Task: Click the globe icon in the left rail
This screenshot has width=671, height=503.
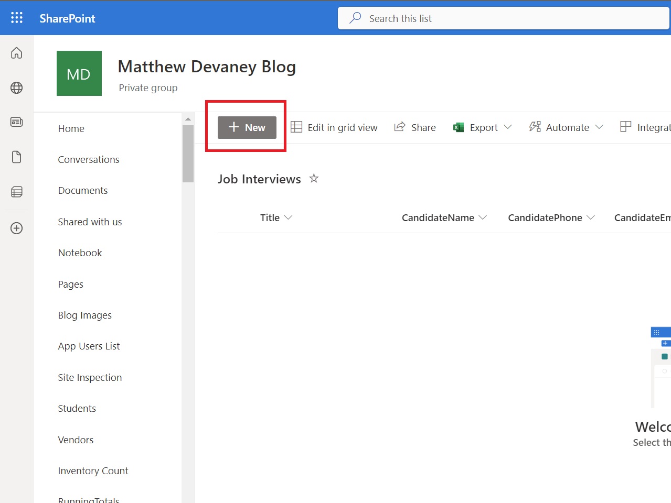Action: [x=16, y=88]
